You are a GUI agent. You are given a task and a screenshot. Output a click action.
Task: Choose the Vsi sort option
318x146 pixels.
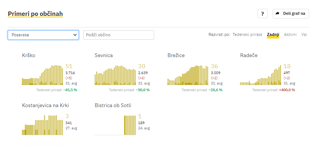coord(304,34)
